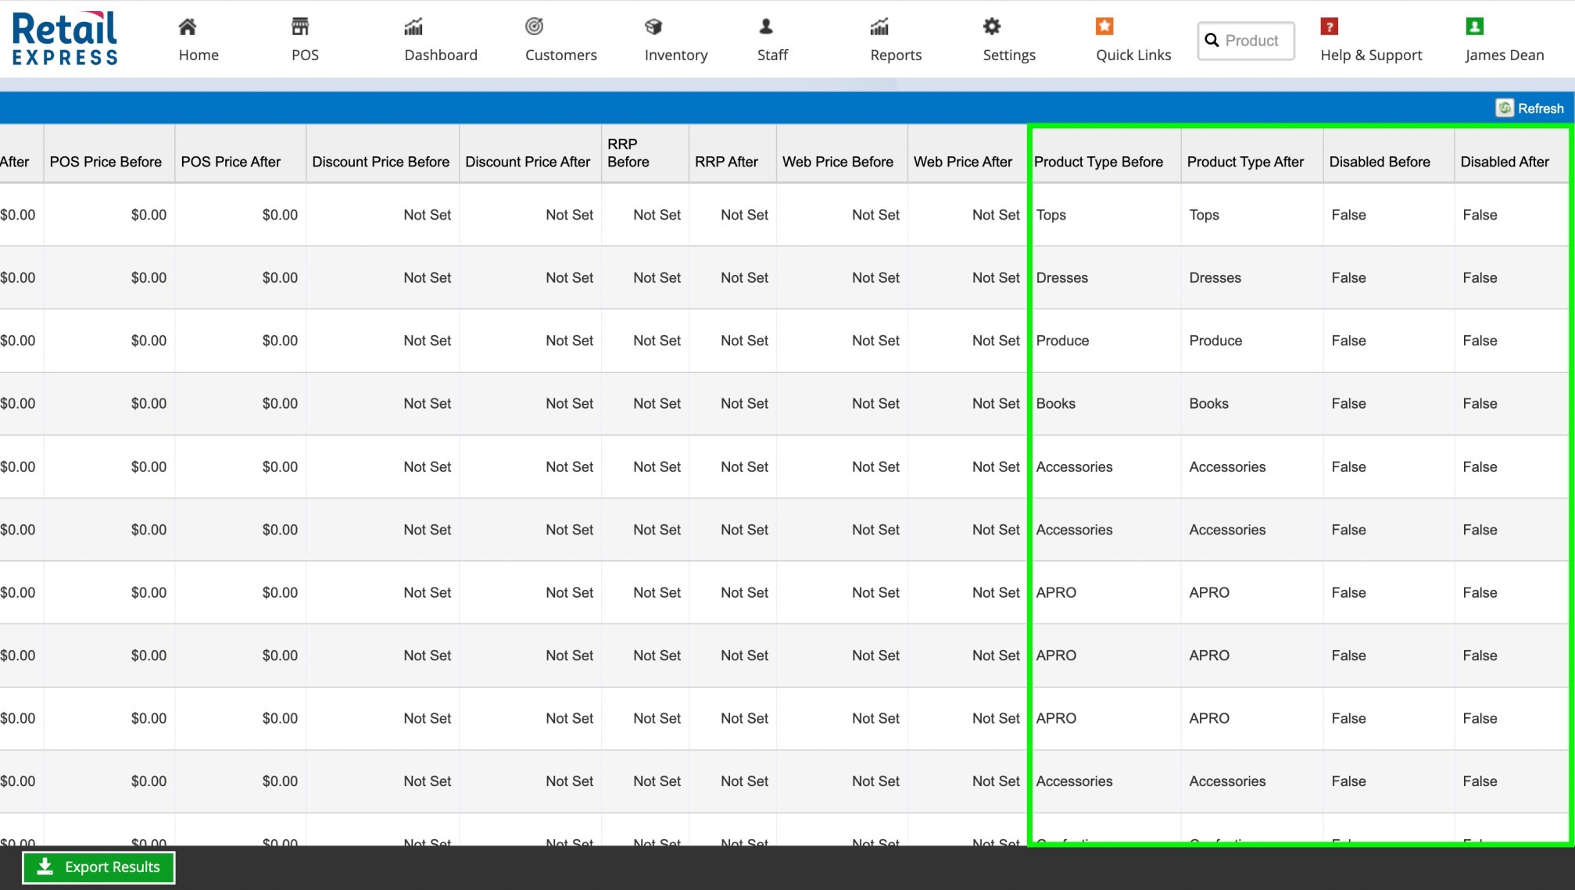Click James Dean user icon
Viewport: 1575px width, 890px height.
pos(1474,27)
